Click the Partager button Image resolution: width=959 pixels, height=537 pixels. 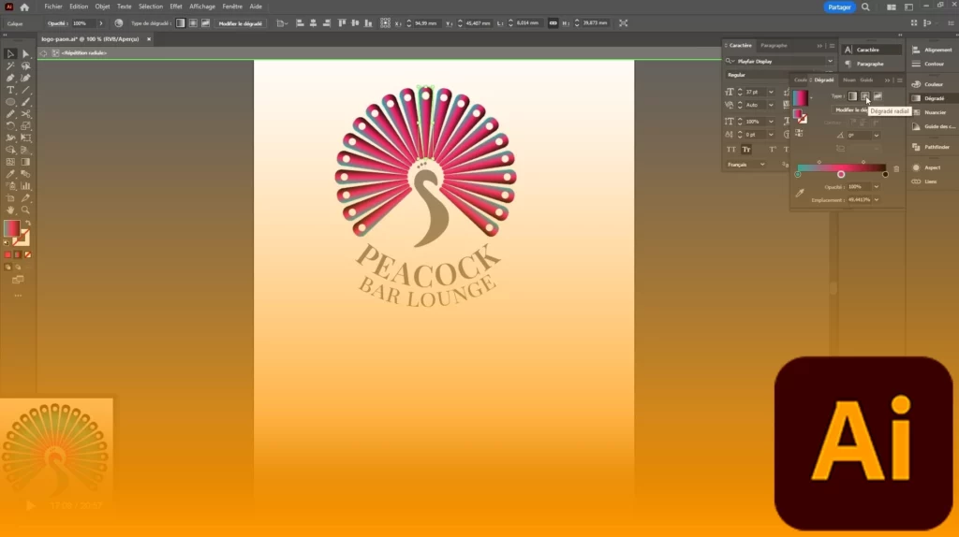pos(839,7)
